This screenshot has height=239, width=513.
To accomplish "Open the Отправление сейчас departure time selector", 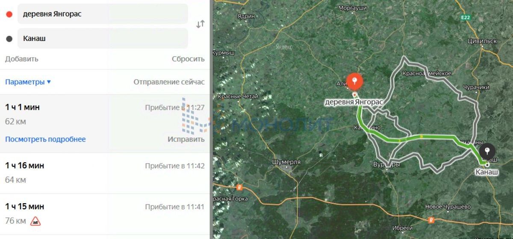I will (x=169, y=82).
